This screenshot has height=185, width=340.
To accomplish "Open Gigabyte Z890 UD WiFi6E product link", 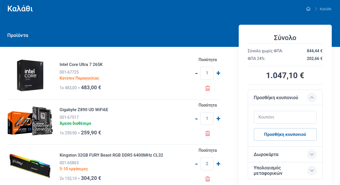I will (84, 110).
